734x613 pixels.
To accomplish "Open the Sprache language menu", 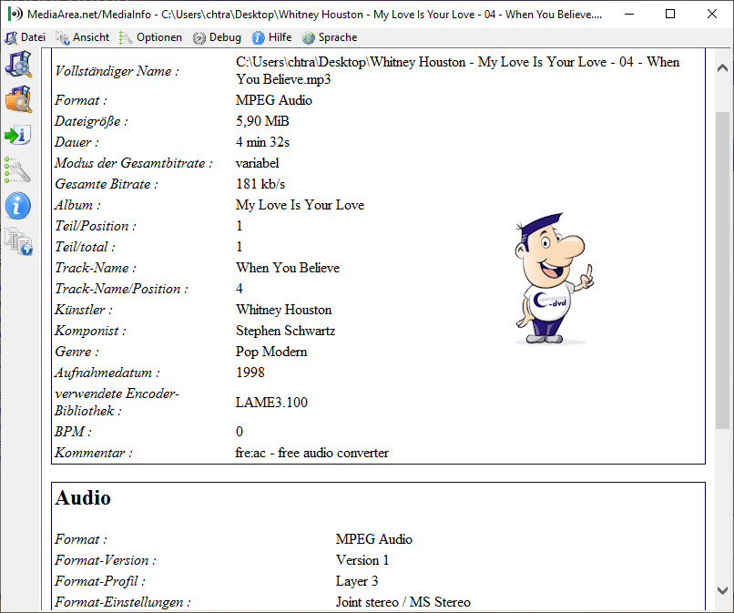I will [x=330, y=37].
